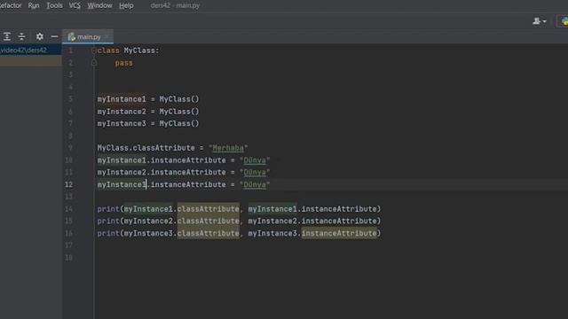Open the user account dropdown
The height and width of the screenshot is (319, 568).
coord(540,21)
